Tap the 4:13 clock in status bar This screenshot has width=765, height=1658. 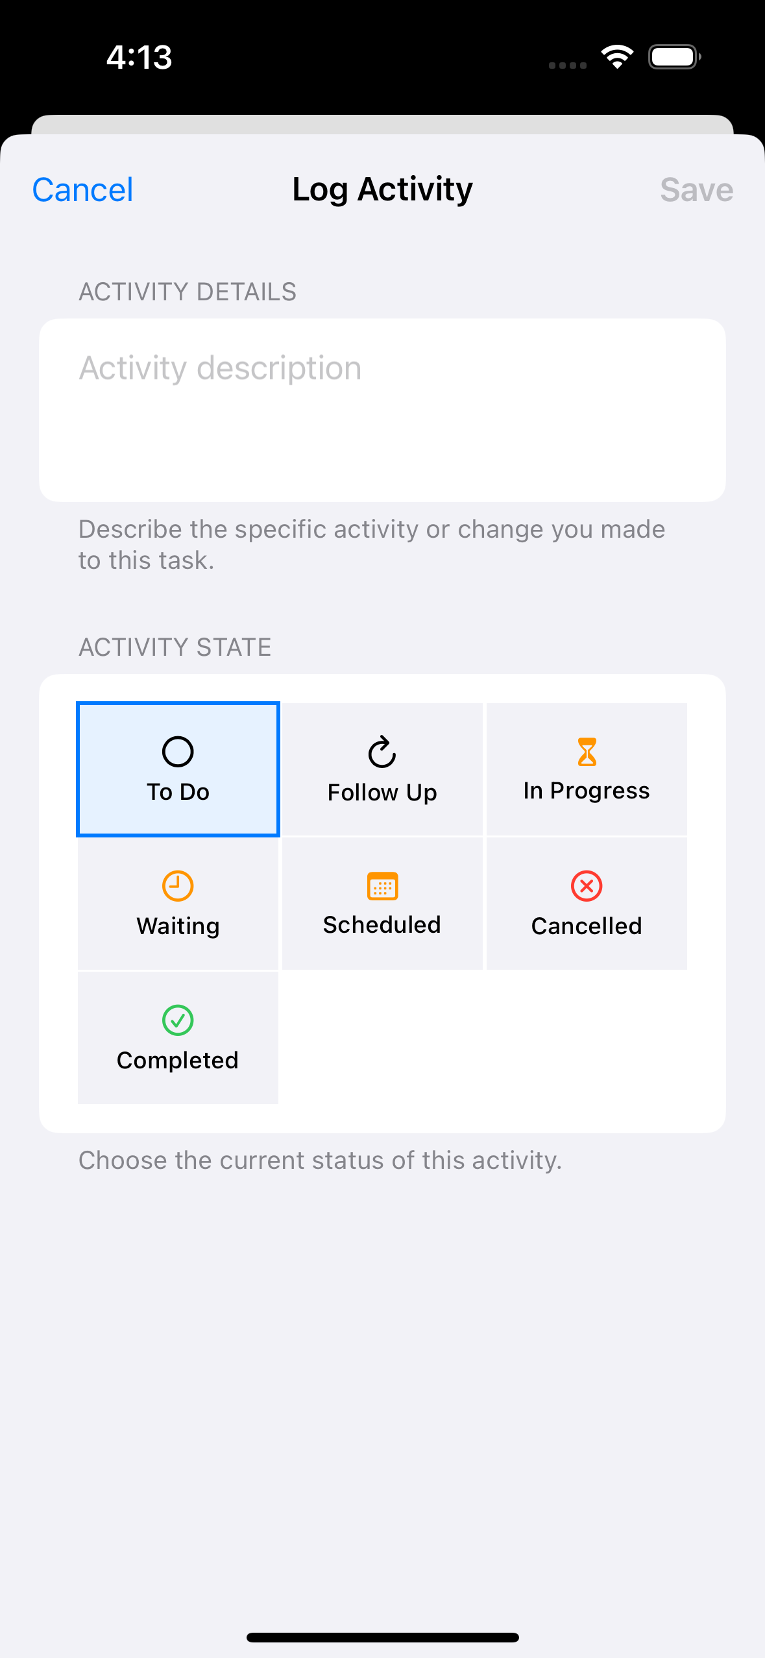tap(140, 57)
